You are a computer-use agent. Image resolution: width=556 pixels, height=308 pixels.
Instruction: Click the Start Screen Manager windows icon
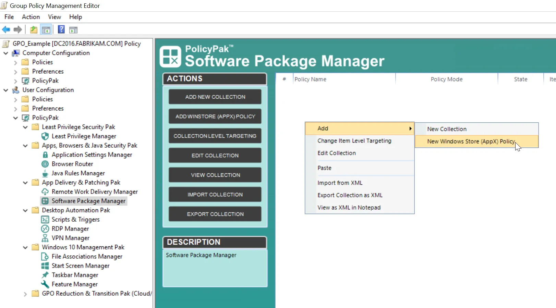pyautogui.click(x=45, y=266)
